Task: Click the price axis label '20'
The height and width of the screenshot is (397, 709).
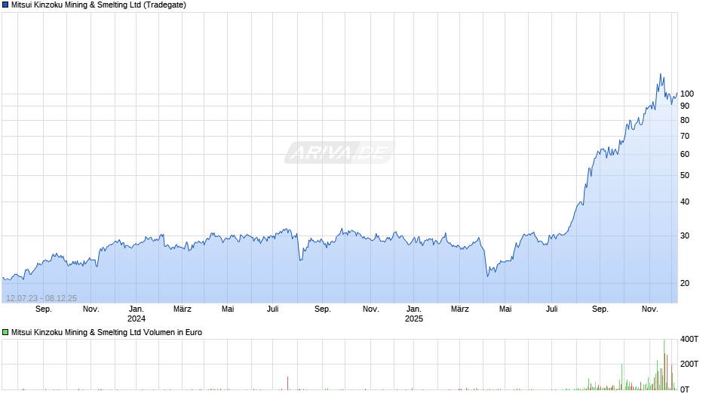Action: point(685,283)
